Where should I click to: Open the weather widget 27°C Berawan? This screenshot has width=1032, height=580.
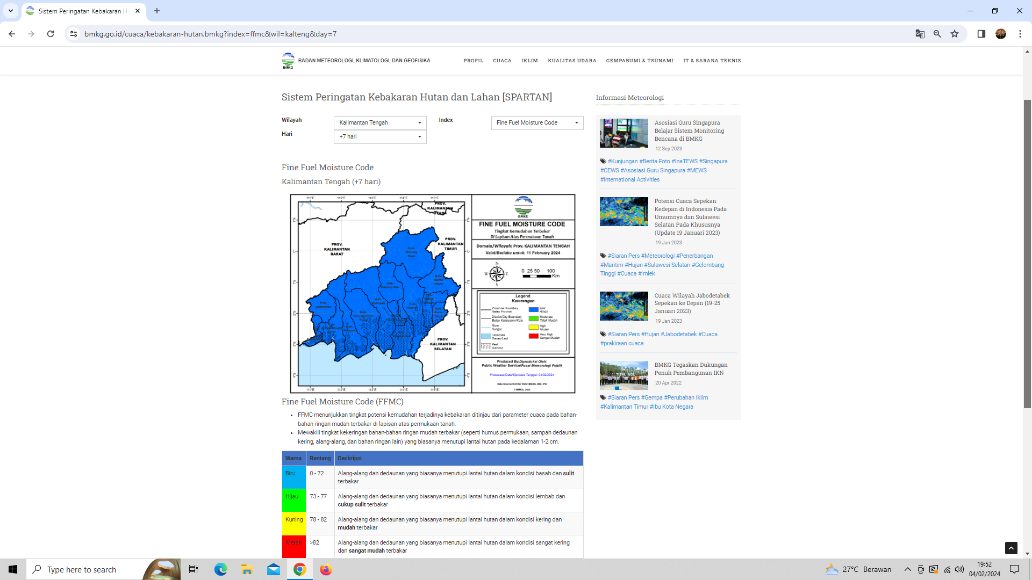pos(858,569)
